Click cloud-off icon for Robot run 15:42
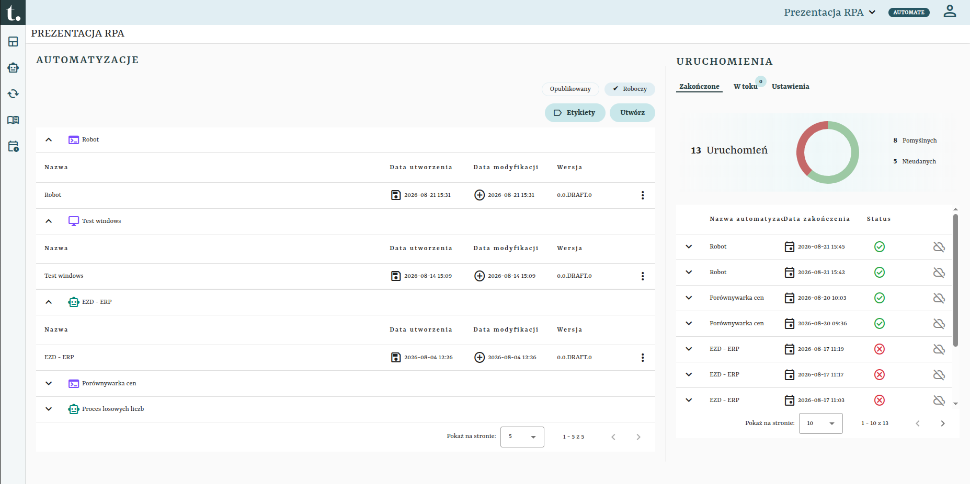The width and height of the screenshot is (970, 484). 939,273
